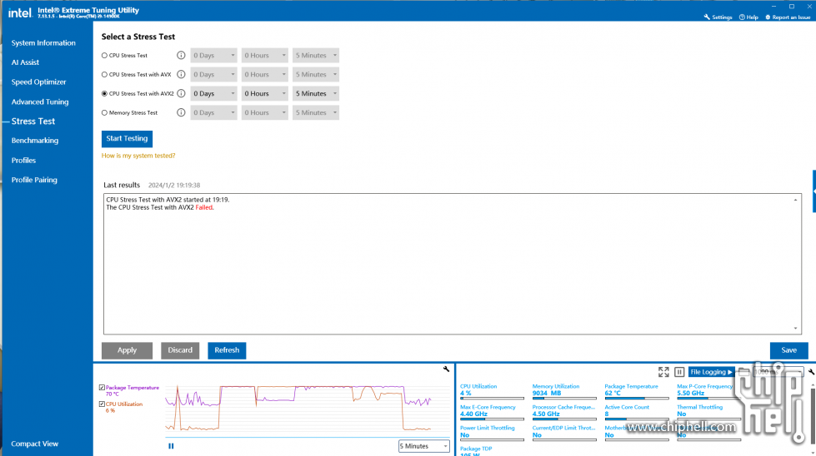Click the info icon beside Memory Stress Test
This screenshot has height=456, width=816.
pos(181,112)
